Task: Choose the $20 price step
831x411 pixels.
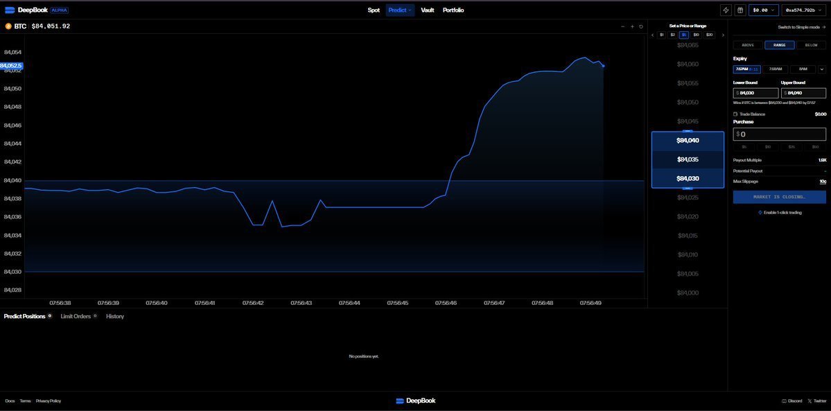Action: [710, 35]
